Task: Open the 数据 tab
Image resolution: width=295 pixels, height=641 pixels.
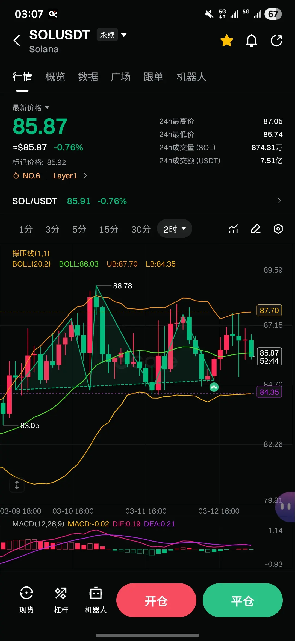Action: (88, 77)
